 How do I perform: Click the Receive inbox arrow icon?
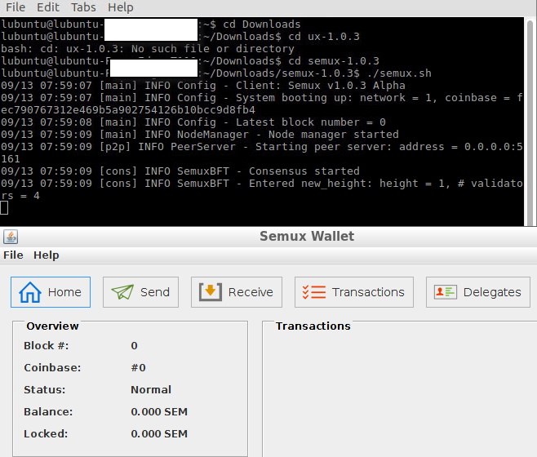coord(211,292)
